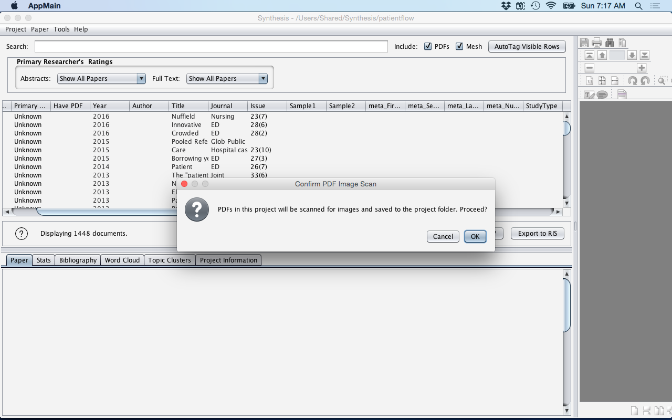Select the marquee zoom magnifier tool
672x420 pixels.
point(662,81)
